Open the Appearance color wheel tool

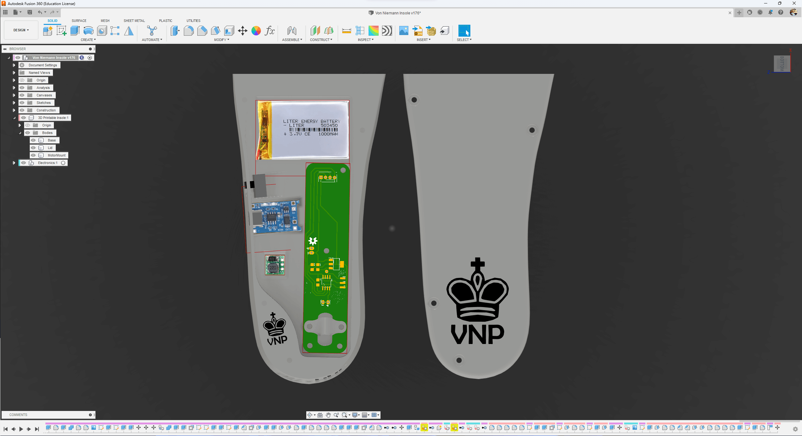coord(256,31)
